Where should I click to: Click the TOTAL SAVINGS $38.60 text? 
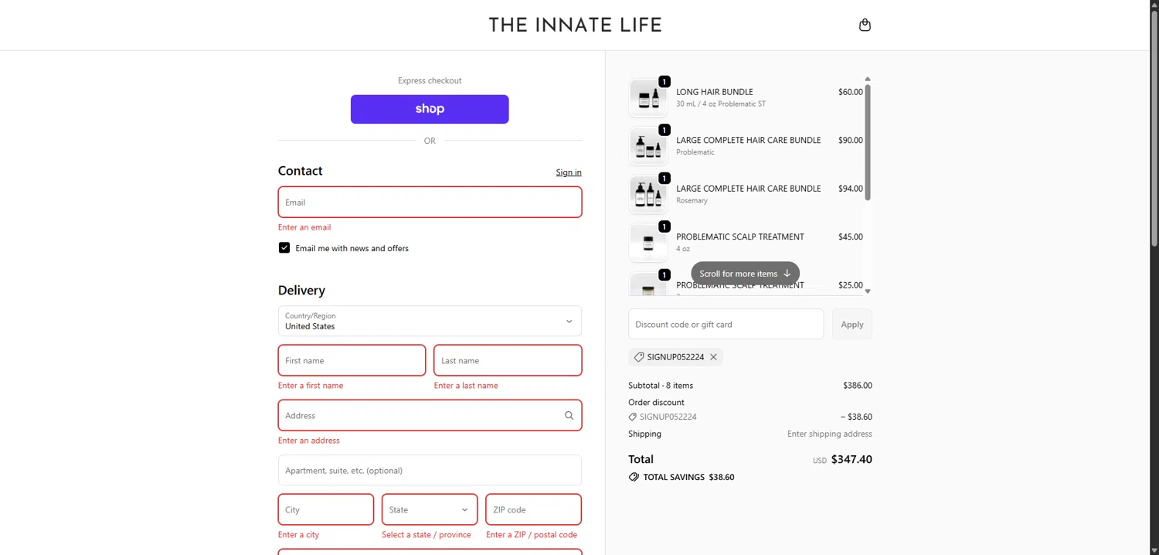pos(688,477)
